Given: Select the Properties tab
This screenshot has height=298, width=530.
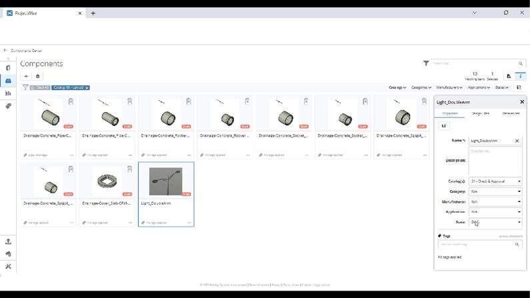Looking at the screenshot, I should click(450, 113).
